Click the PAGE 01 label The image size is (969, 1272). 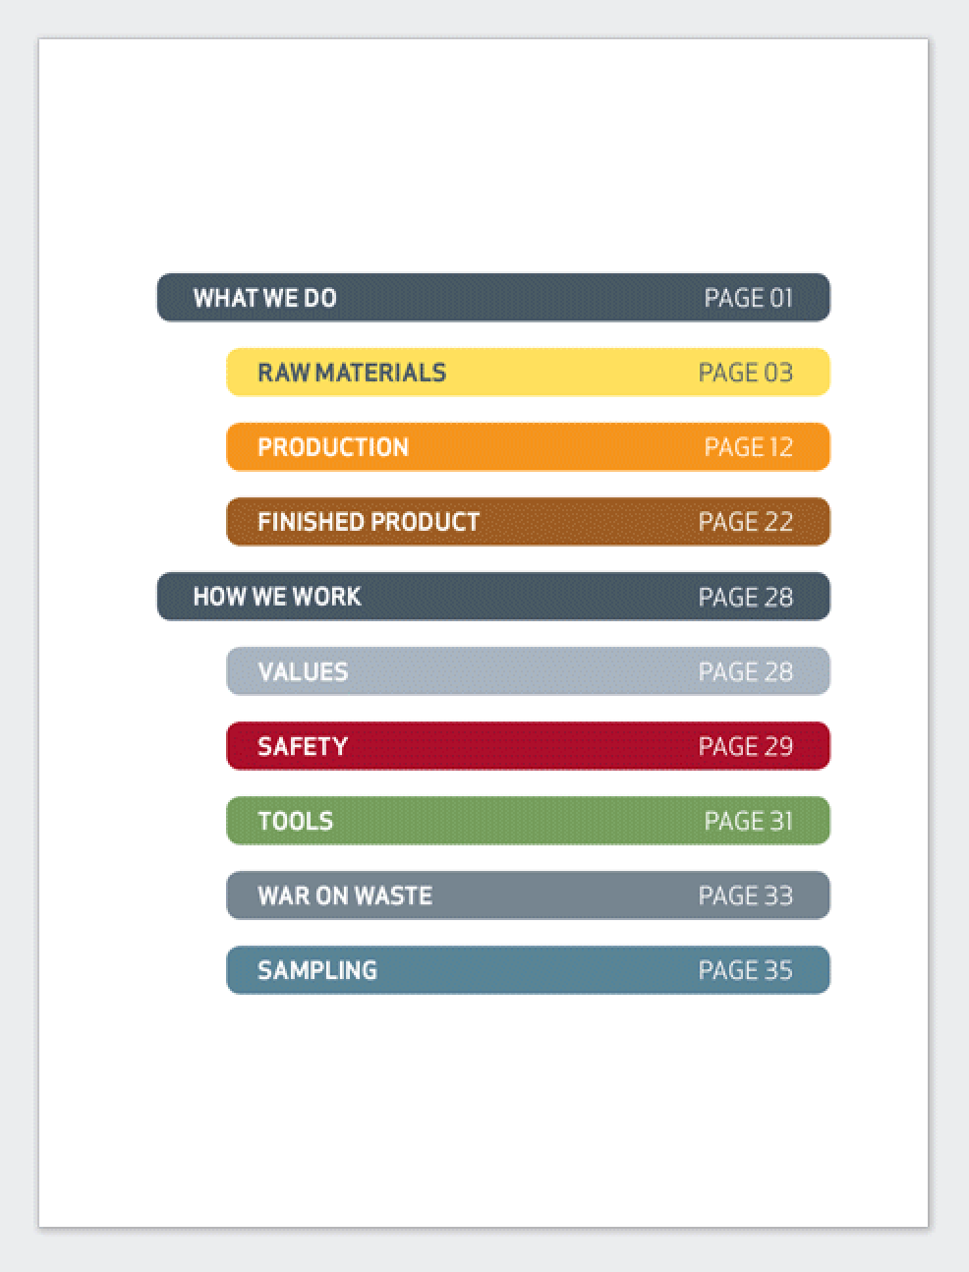coord(748,298)
